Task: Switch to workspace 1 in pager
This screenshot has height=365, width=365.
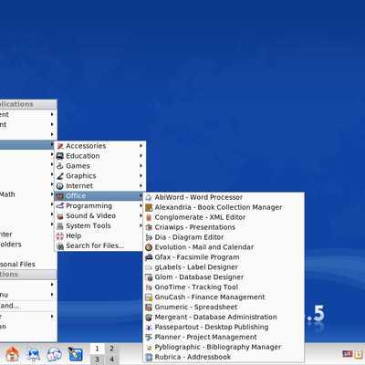Action: pos(97,349)
